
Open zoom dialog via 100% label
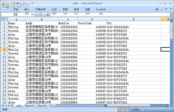tap(135, 110)
